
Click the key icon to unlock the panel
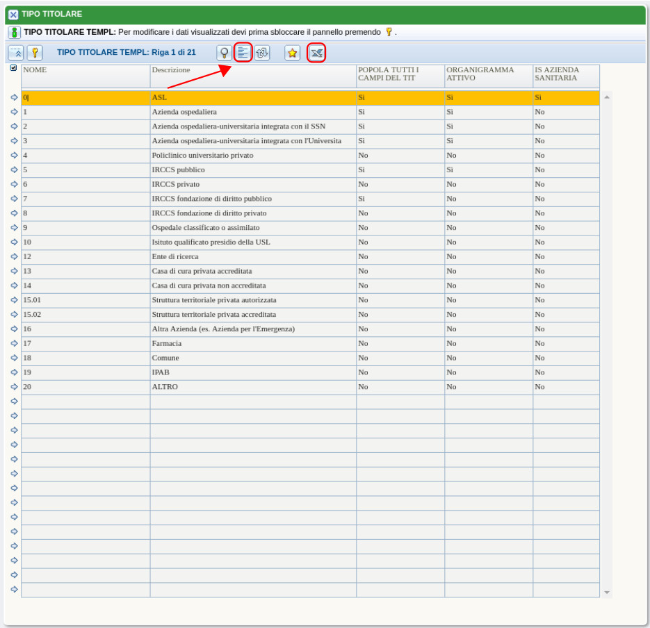[35, 53]
